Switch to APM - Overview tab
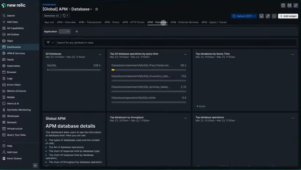 66,22
